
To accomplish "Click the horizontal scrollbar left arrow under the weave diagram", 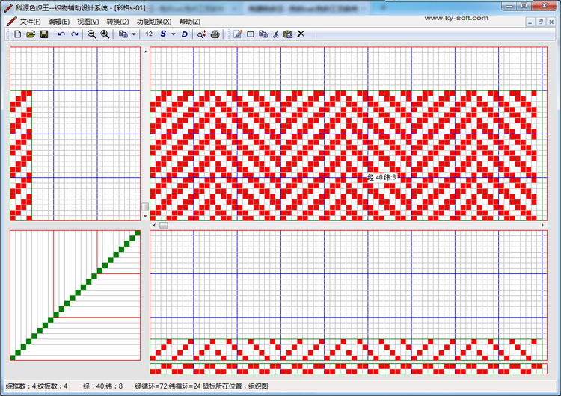I will click(154, 225).
